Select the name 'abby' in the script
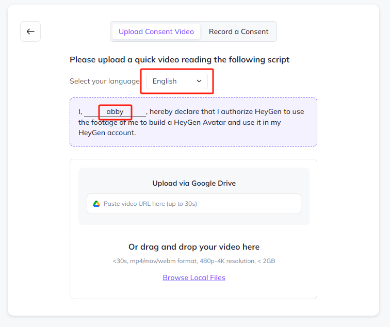390x327 pixels. (115, 111)
